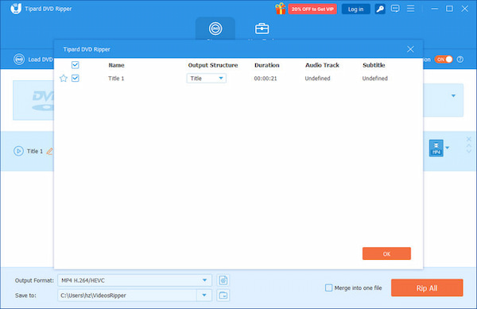Open the Output Format MP4 H.264/HEVC dropdown
Screen dimensions: 477x309
coord(135,280)
